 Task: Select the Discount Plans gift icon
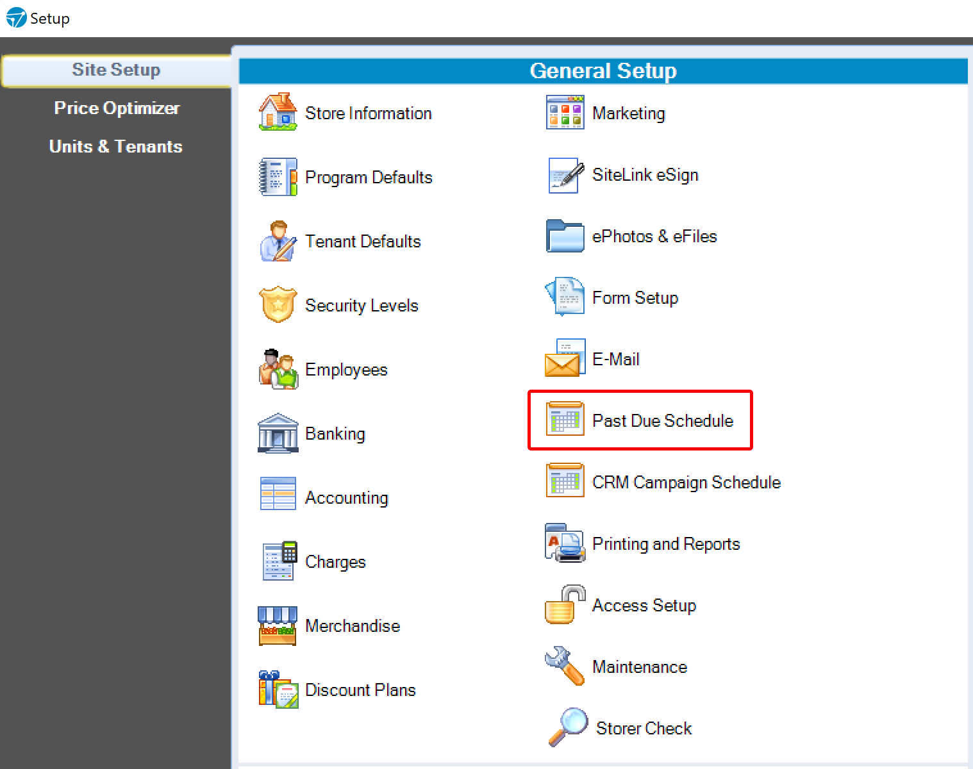pos(278,690)
